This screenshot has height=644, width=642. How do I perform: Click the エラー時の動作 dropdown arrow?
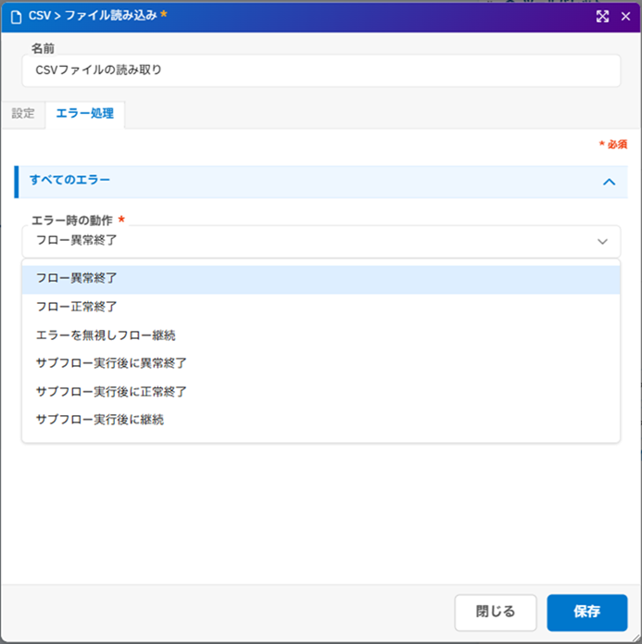602,242
